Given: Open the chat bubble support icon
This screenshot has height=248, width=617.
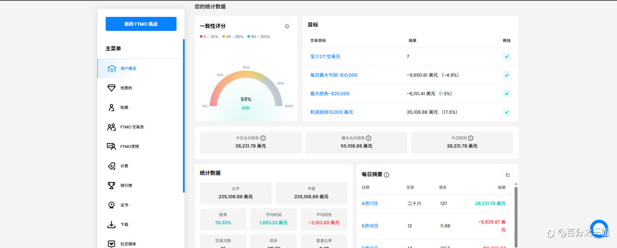Looking at the screenshot, I should [x=599, y=229].
